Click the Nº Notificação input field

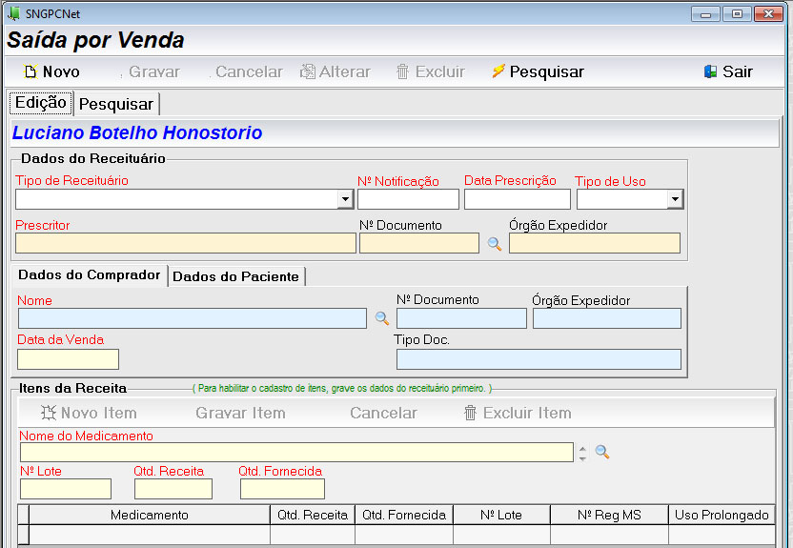pyautogui.click(x=408, y=199)
